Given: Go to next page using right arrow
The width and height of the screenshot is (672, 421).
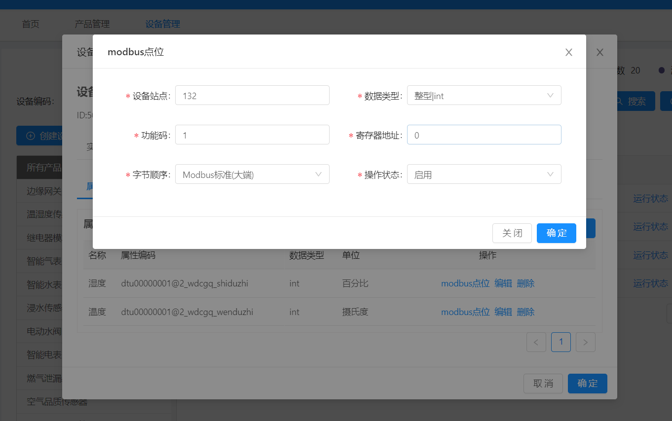Looking at the screenshot, I should [x=586, y=342].
